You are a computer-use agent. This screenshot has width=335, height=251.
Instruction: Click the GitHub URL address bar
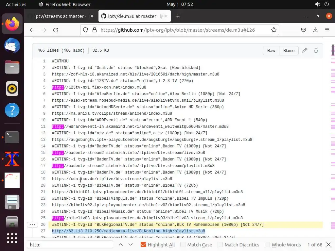(x=178, y=30)
